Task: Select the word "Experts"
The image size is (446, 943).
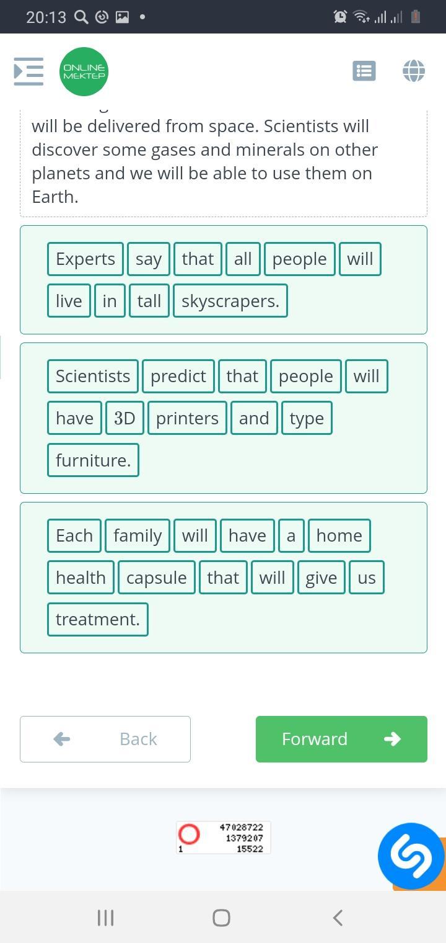Action: coord(85,259)
